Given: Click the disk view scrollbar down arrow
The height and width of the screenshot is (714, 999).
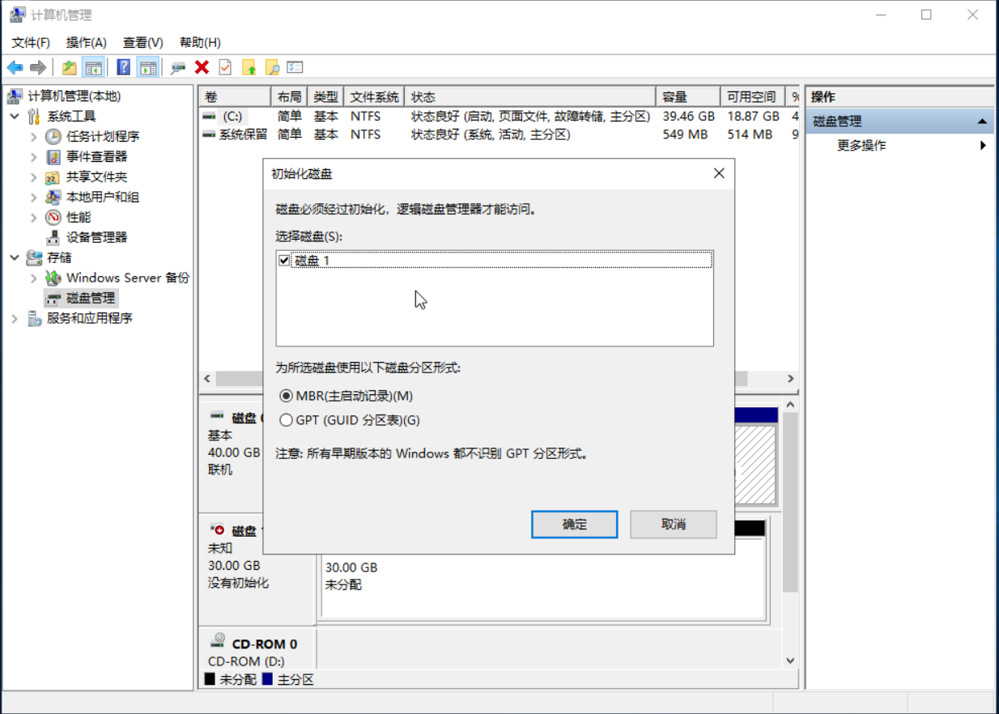Looking at the screenshot, I should pos(791,661).
